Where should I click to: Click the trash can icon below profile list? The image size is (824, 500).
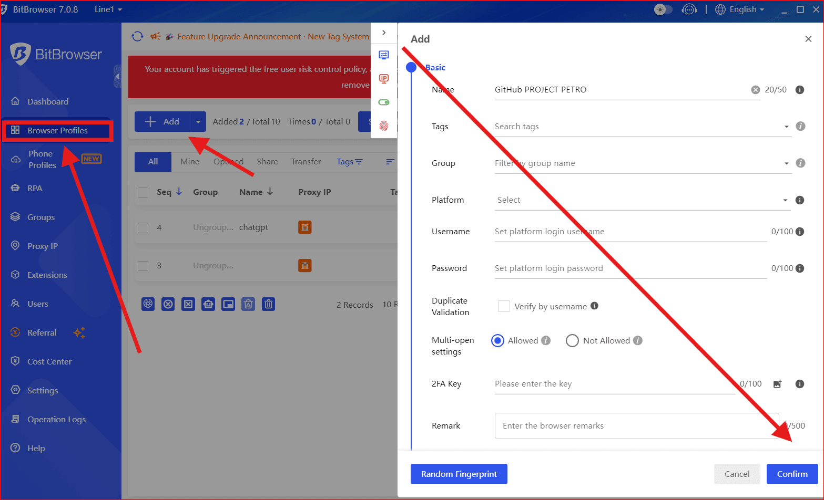[x=269, y=304]
